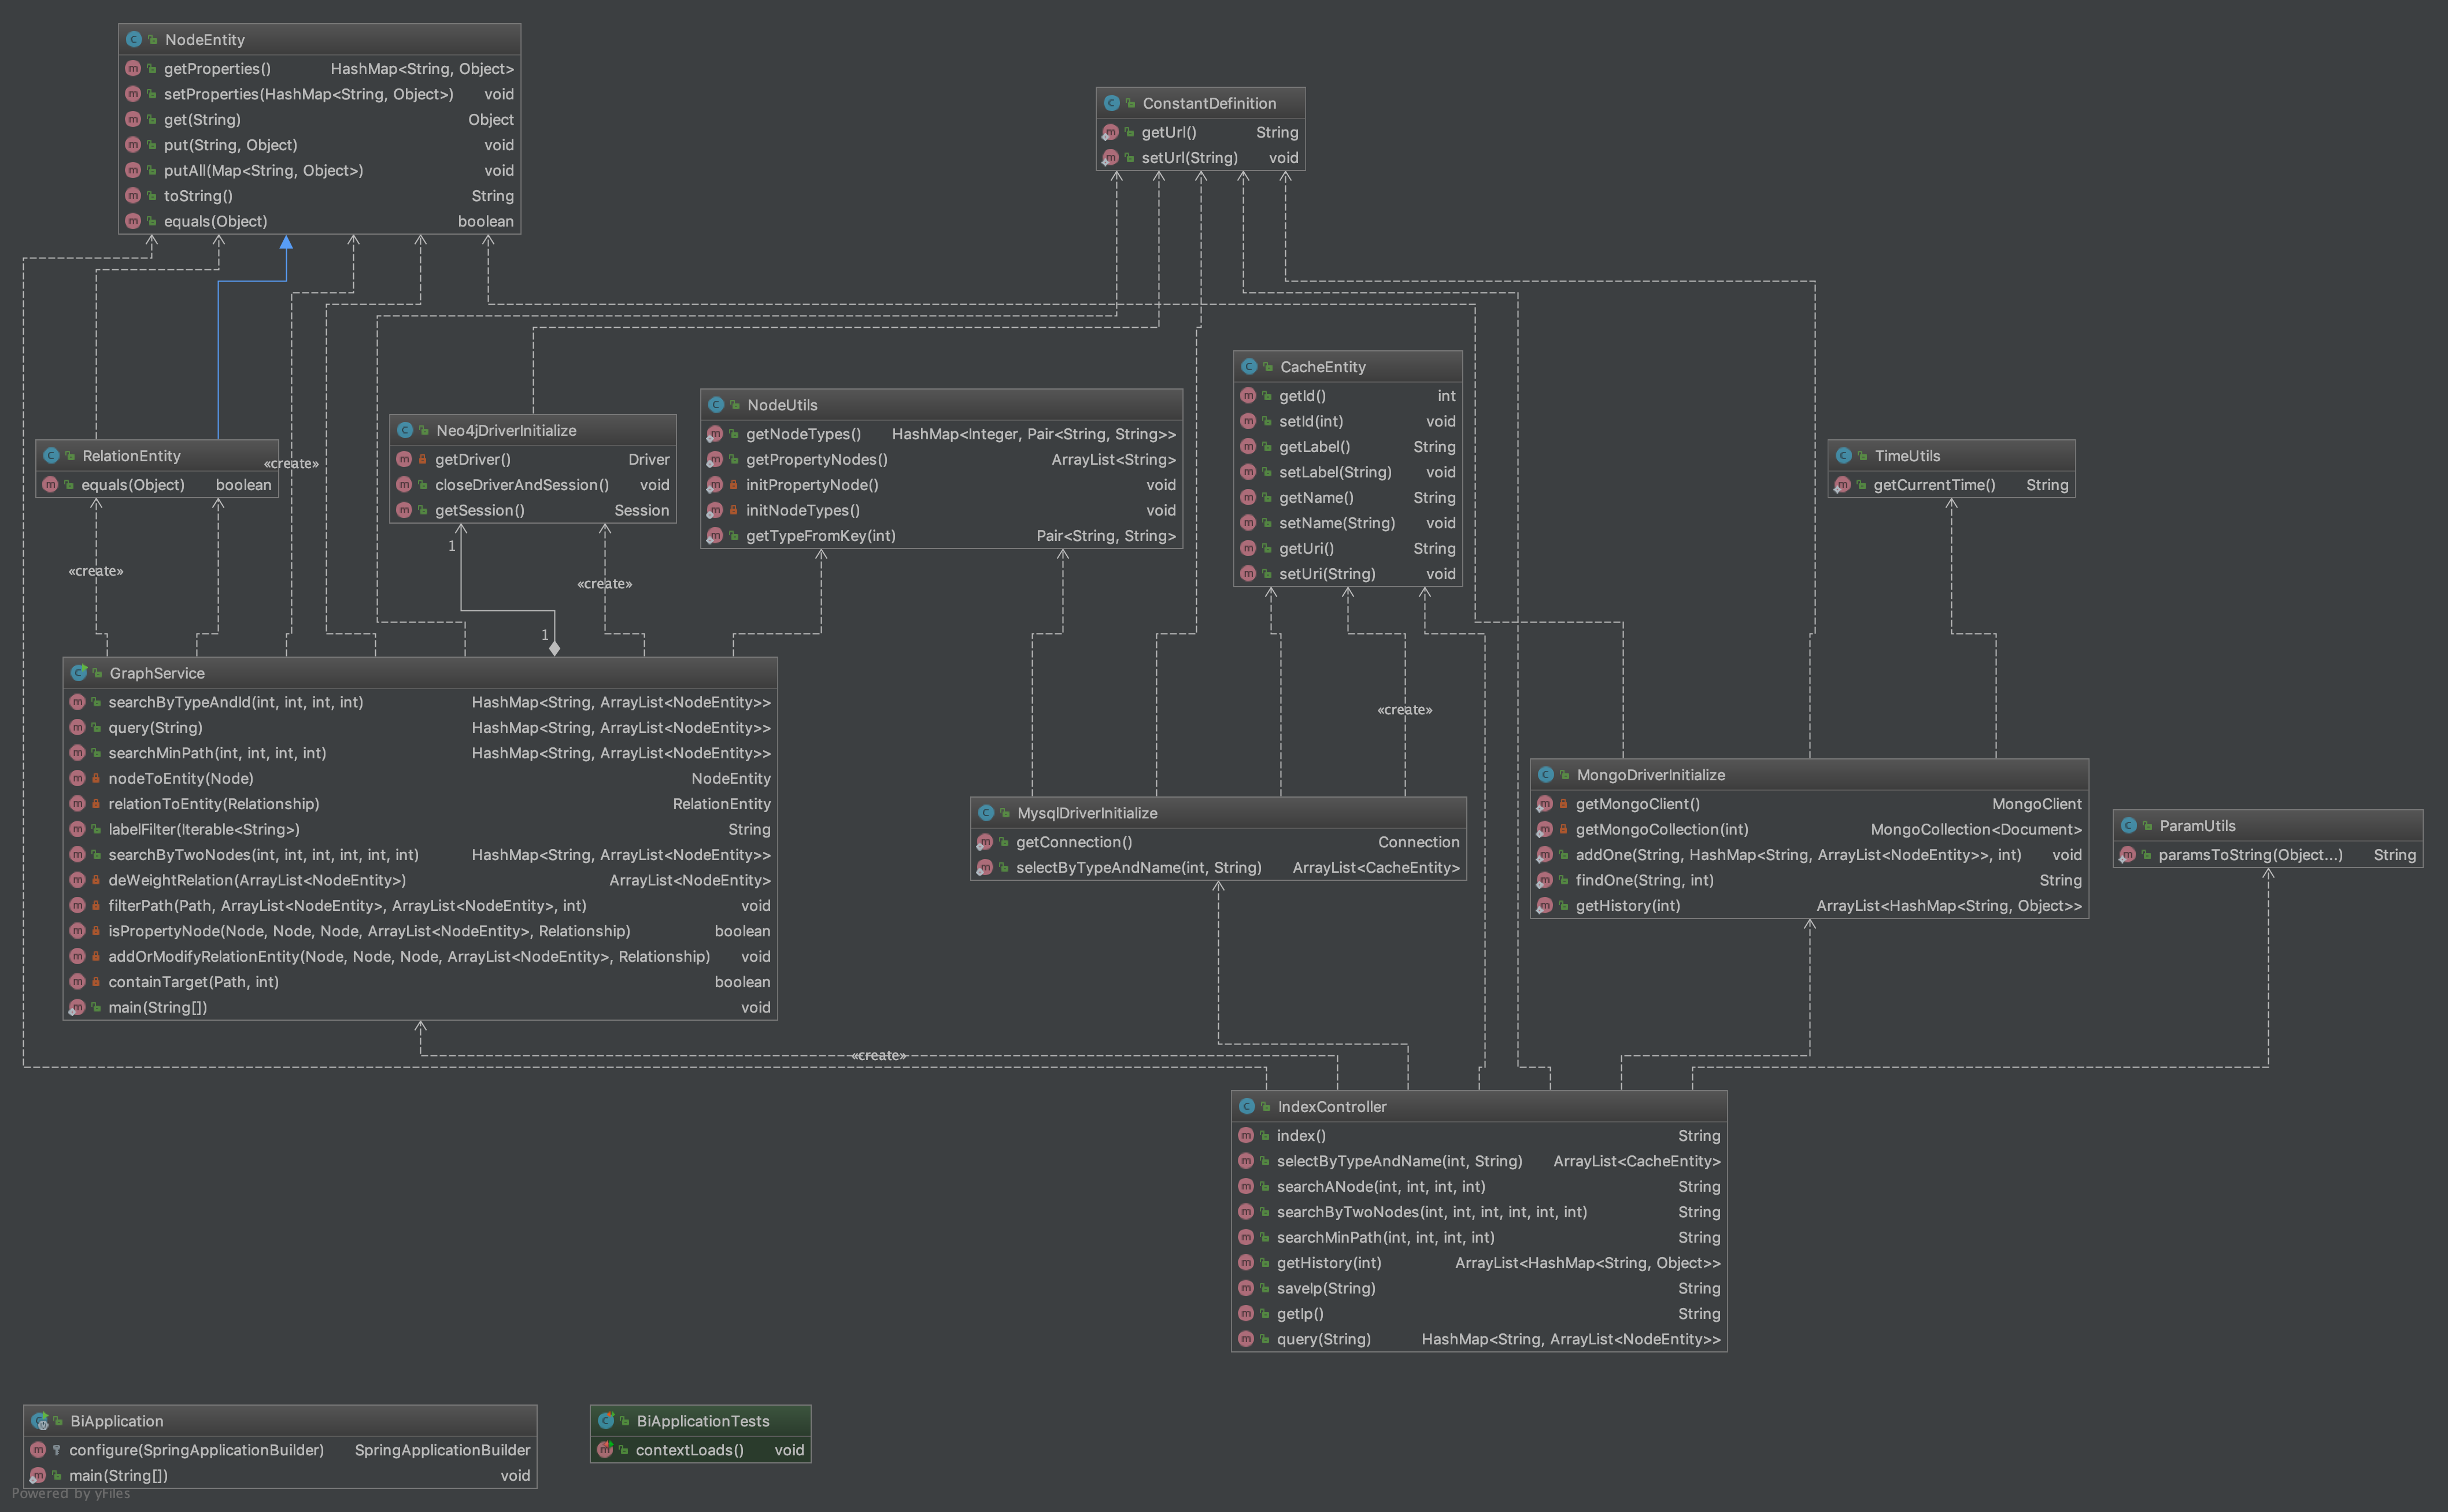This screenshot has width=2448, height=1512.
Task: Click the paramsToString(Object...) method
Action: tap(2250, 855)
